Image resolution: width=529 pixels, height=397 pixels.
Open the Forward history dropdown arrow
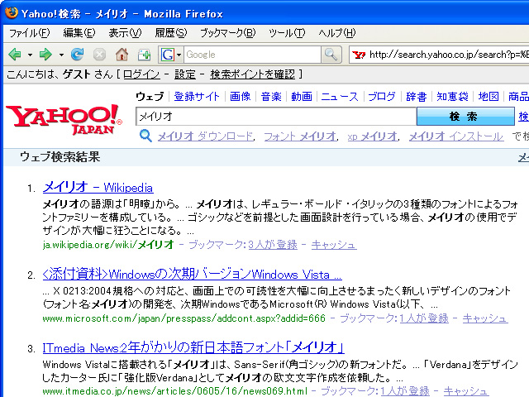click(x=61, y=55)
